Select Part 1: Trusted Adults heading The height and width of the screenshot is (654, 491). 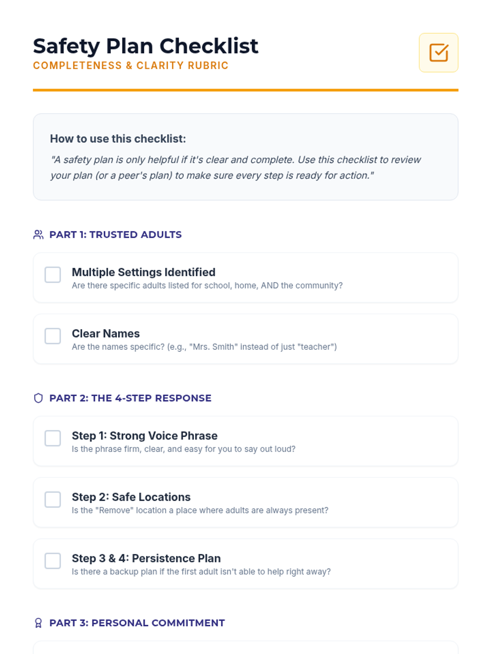click(x=115, y=235)
